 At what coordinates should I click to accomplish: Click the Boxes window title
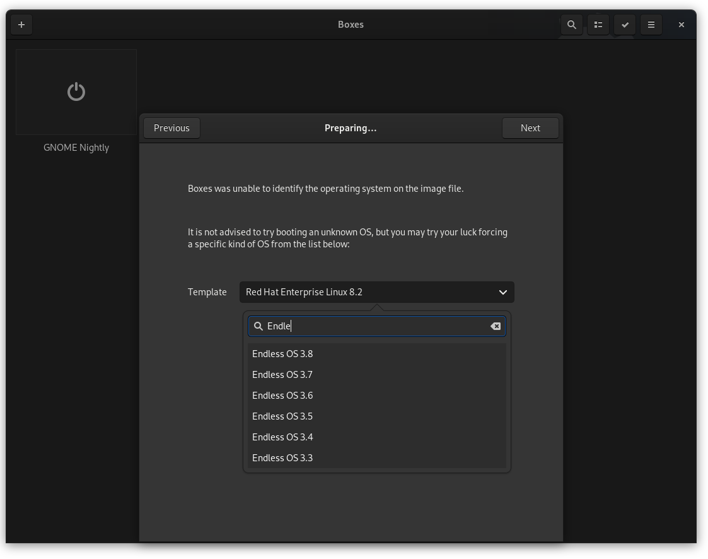[351, 25]
